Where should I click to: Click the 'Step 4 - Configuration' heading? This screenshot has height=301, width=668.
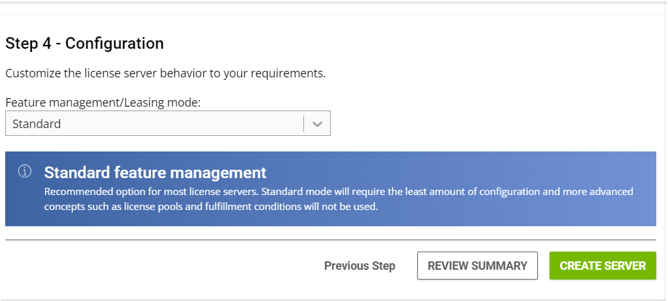[x=85, y=44]
